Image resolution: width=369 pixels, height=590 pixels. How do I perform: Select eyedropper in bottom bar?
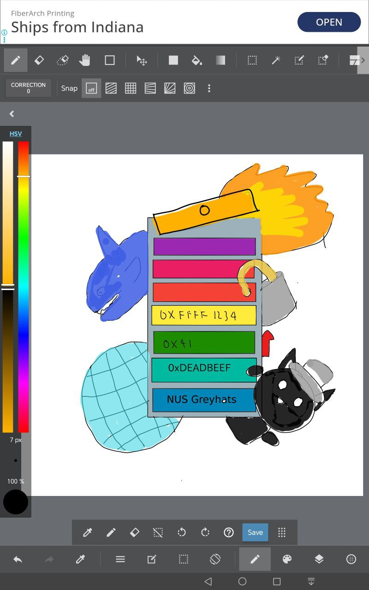[x=80, y=559]
